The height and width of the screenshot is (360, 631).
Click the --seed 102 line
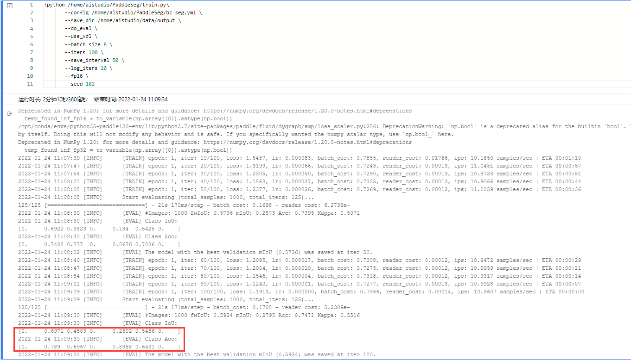80,84
